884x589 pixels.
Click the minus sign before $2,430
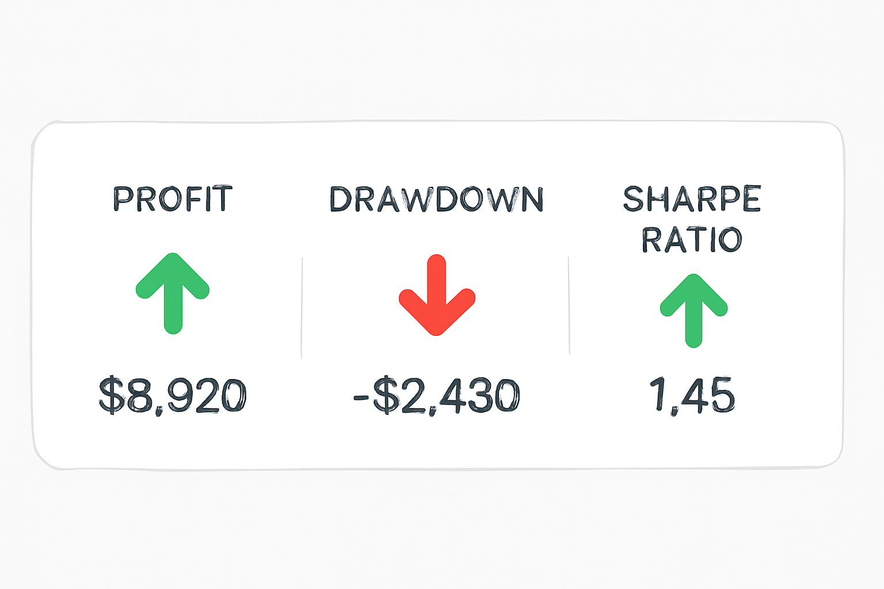tap(361, 396)
